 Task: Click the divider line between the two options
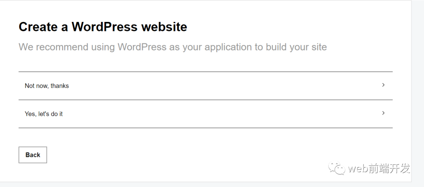pyautogui.click(x=205, y=100)
